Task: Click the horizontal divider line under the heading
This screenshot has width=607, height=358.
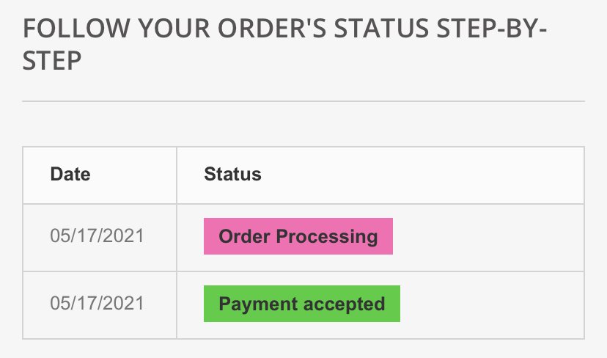Action: [x=303, y=101]
